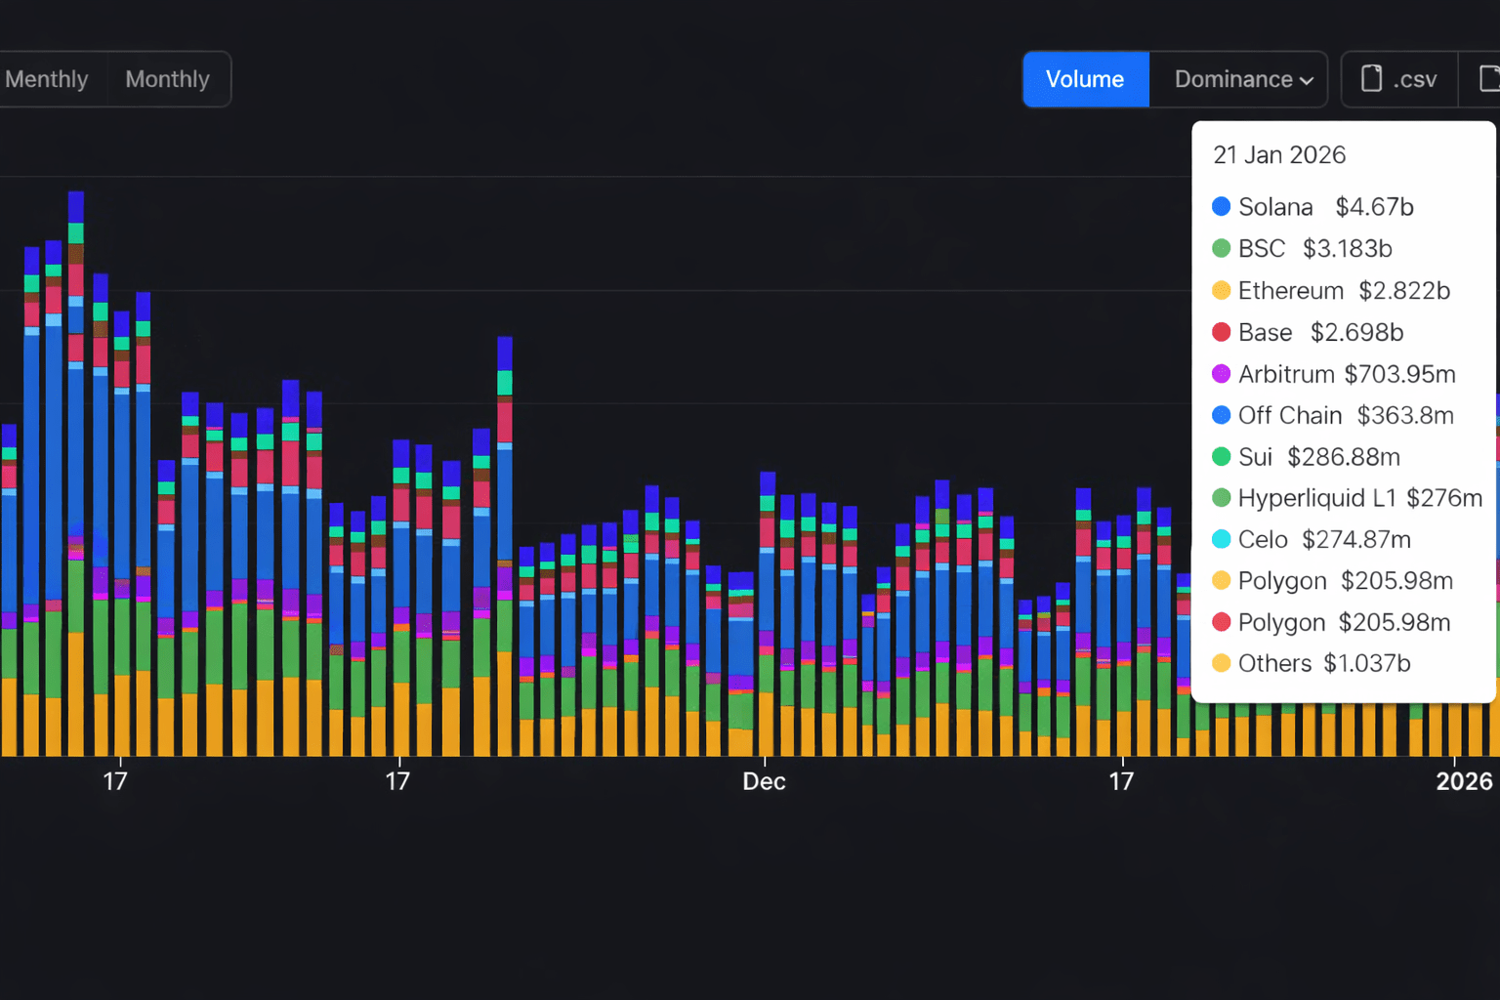Download data via the .csv label
This screenshot has height=1000, width=1500.
[1415, 79]
